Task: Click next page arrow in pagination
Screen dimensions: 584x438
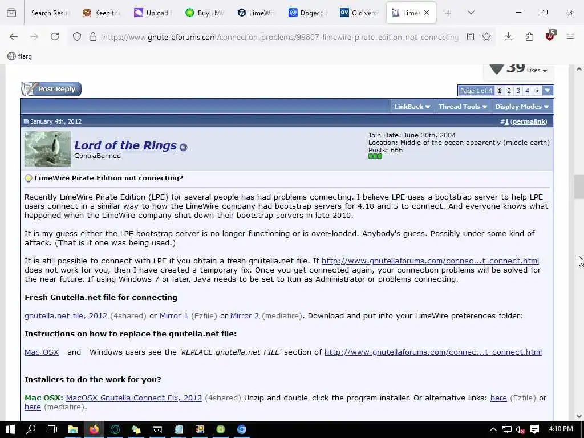Action: click(x=537, y=91)
